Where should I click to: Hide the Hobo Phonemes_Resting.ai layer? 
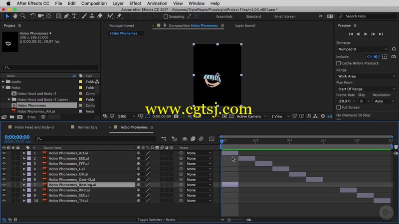(4, 185)
